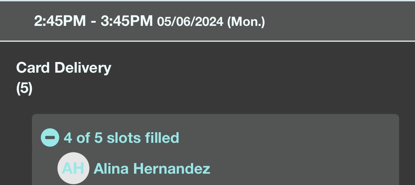Open Alina Hernandez's profile name link
415x185 pixels.
151,168
